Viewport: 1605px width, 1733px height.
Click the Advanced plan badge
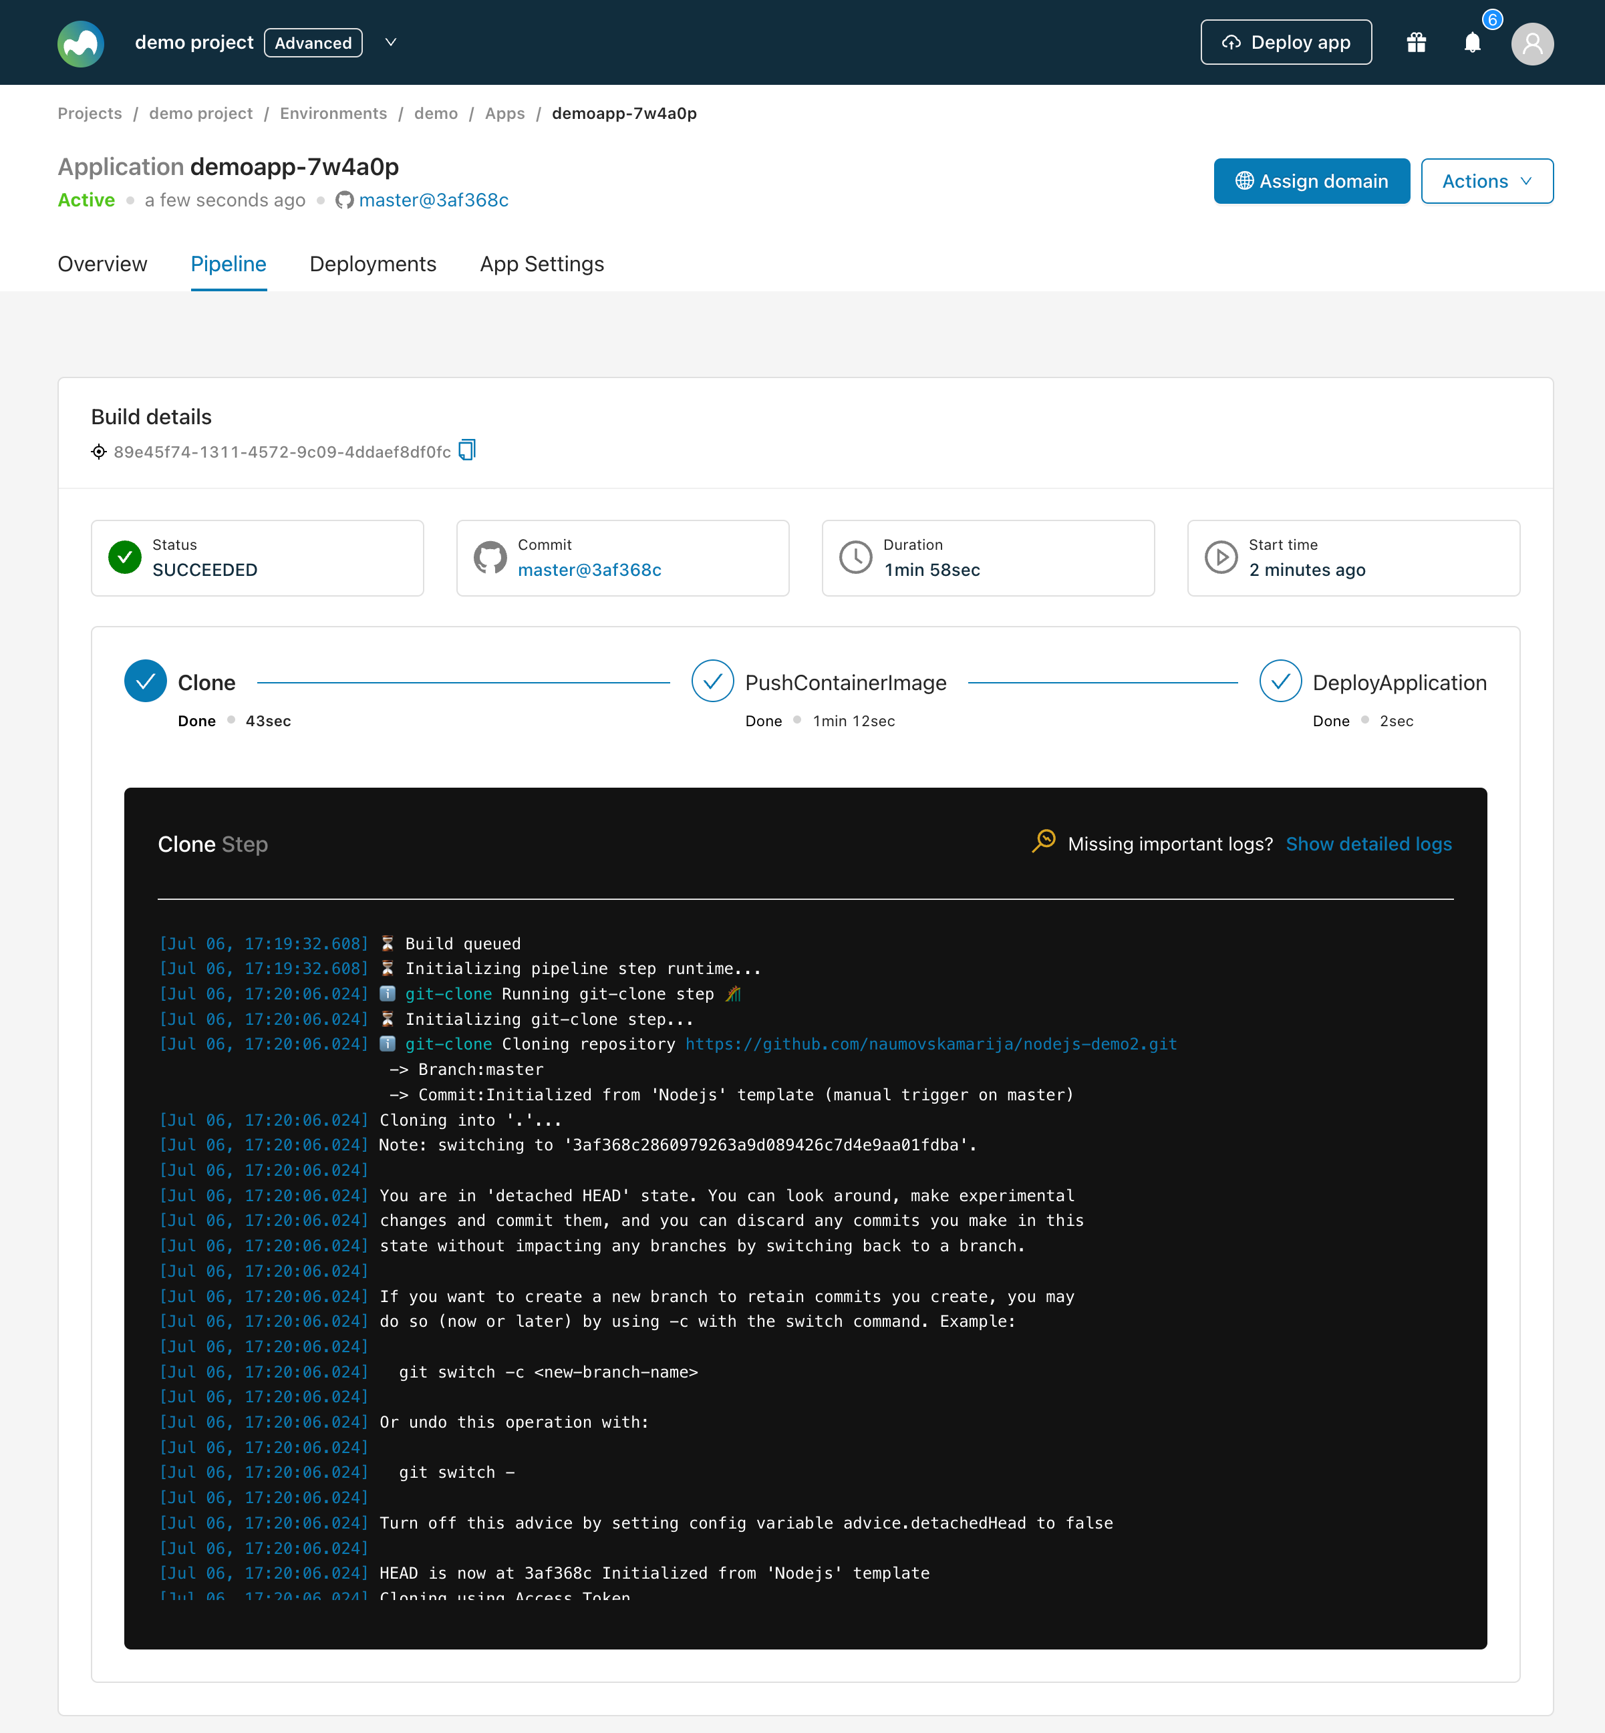coord(313,43)
